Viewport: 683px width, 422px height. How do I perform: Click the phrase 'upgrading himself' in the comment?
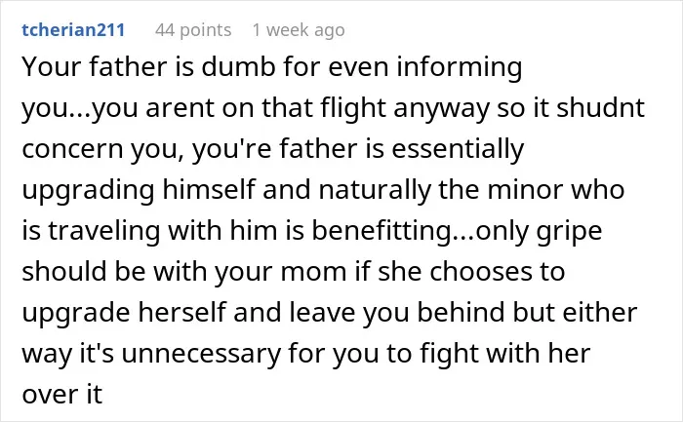tap(139, 190)
